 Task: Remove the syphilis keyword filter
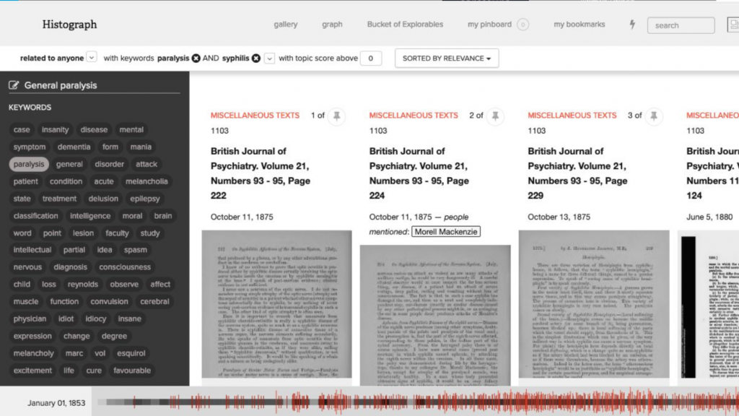tap(255, 58)
